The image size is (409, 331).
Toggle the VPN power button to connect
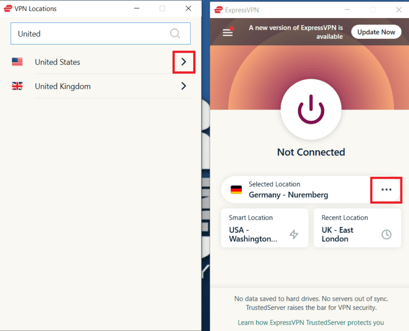click(311, 110)
